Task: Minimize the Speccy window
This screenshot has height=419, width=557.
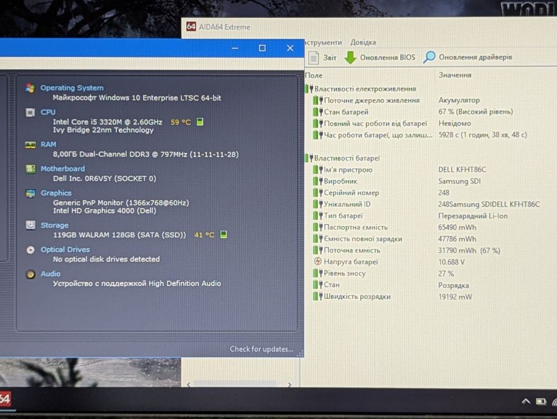Action: [235, 48]
